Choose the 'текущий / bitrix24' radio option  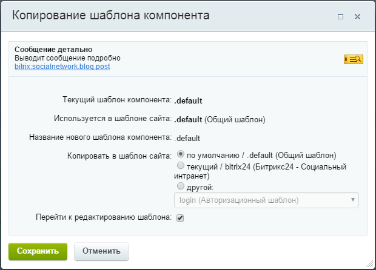coord(180,165)
